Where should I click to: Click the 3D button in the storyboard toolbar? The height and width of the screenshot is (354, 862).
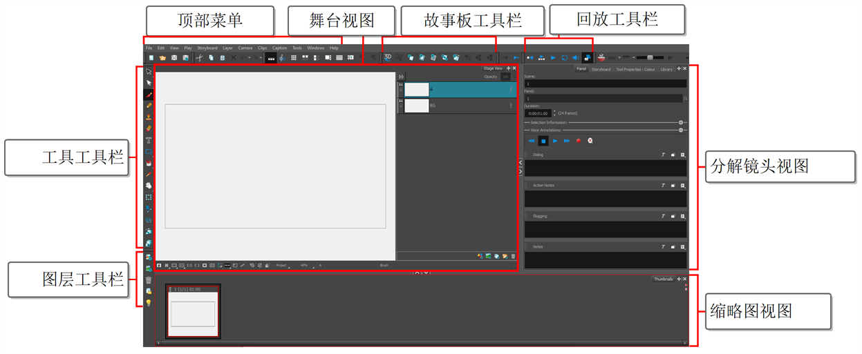tap(388, 57)
